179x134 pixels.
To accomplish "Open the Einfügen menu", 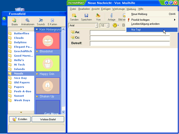I will (106, 9).
